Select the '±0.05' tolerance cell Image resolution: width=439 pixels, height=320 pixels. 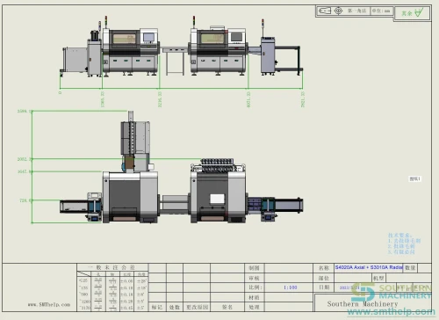(126, 281)
